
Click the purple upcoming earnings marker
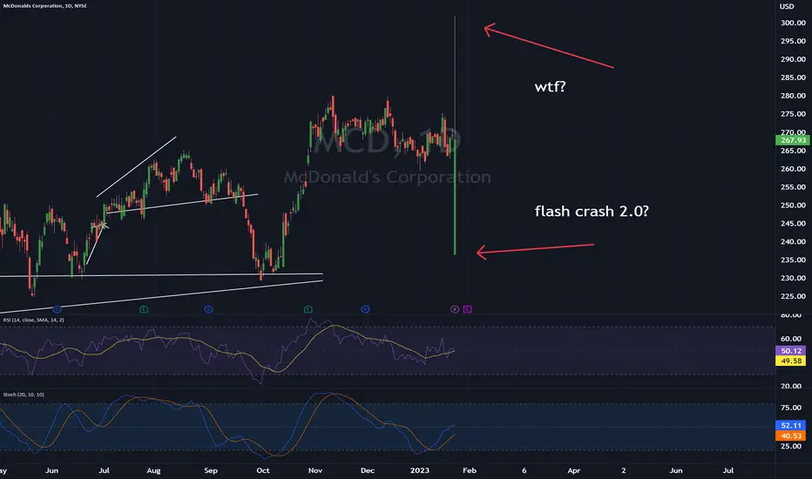pos(467,309)
